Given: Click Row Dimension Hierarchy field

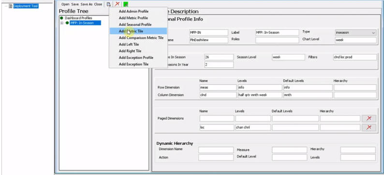Looking at the screenshot, I should pos(355,87).
